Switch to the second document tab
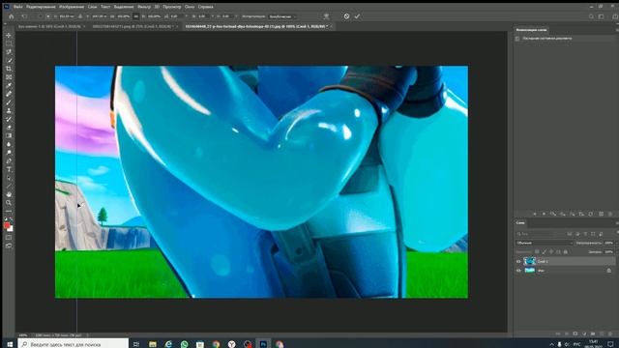The width and height of the screenshot is (619, 348). [133, 26]
